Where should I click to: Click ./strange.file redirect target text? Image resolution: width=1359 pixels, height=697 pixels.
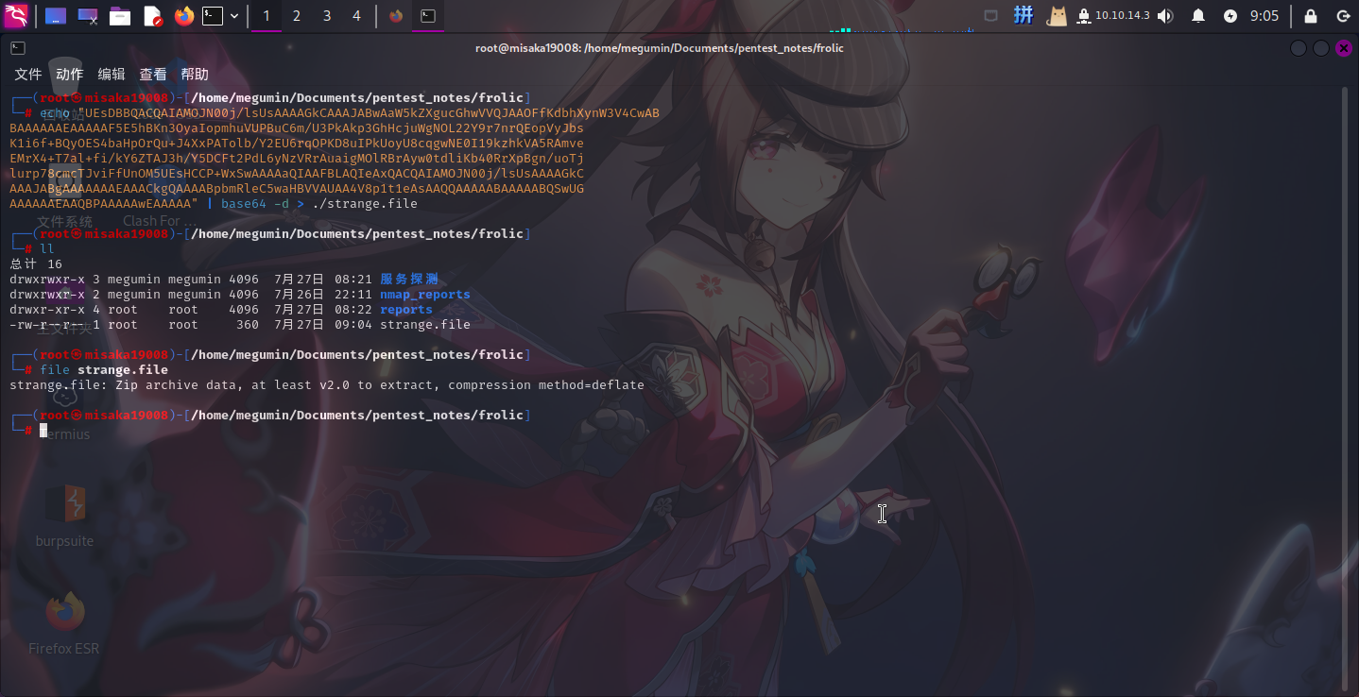(x=365, y=203)
